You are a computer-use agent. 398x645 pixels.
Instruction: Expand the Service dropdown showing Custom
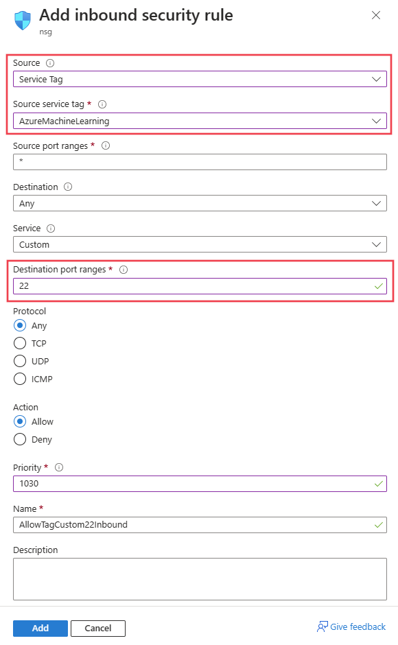click(200, 244)
